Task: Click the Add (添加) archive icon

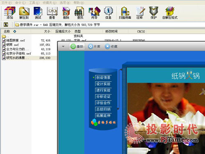Action: coord(9,13)
